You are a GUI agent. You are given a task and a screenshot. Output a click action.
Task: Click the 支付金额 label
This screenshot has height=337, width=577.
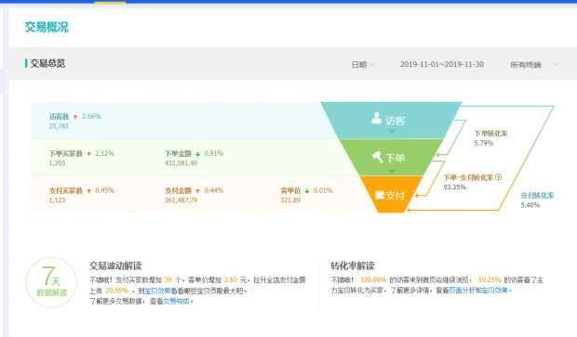[178, 190]
